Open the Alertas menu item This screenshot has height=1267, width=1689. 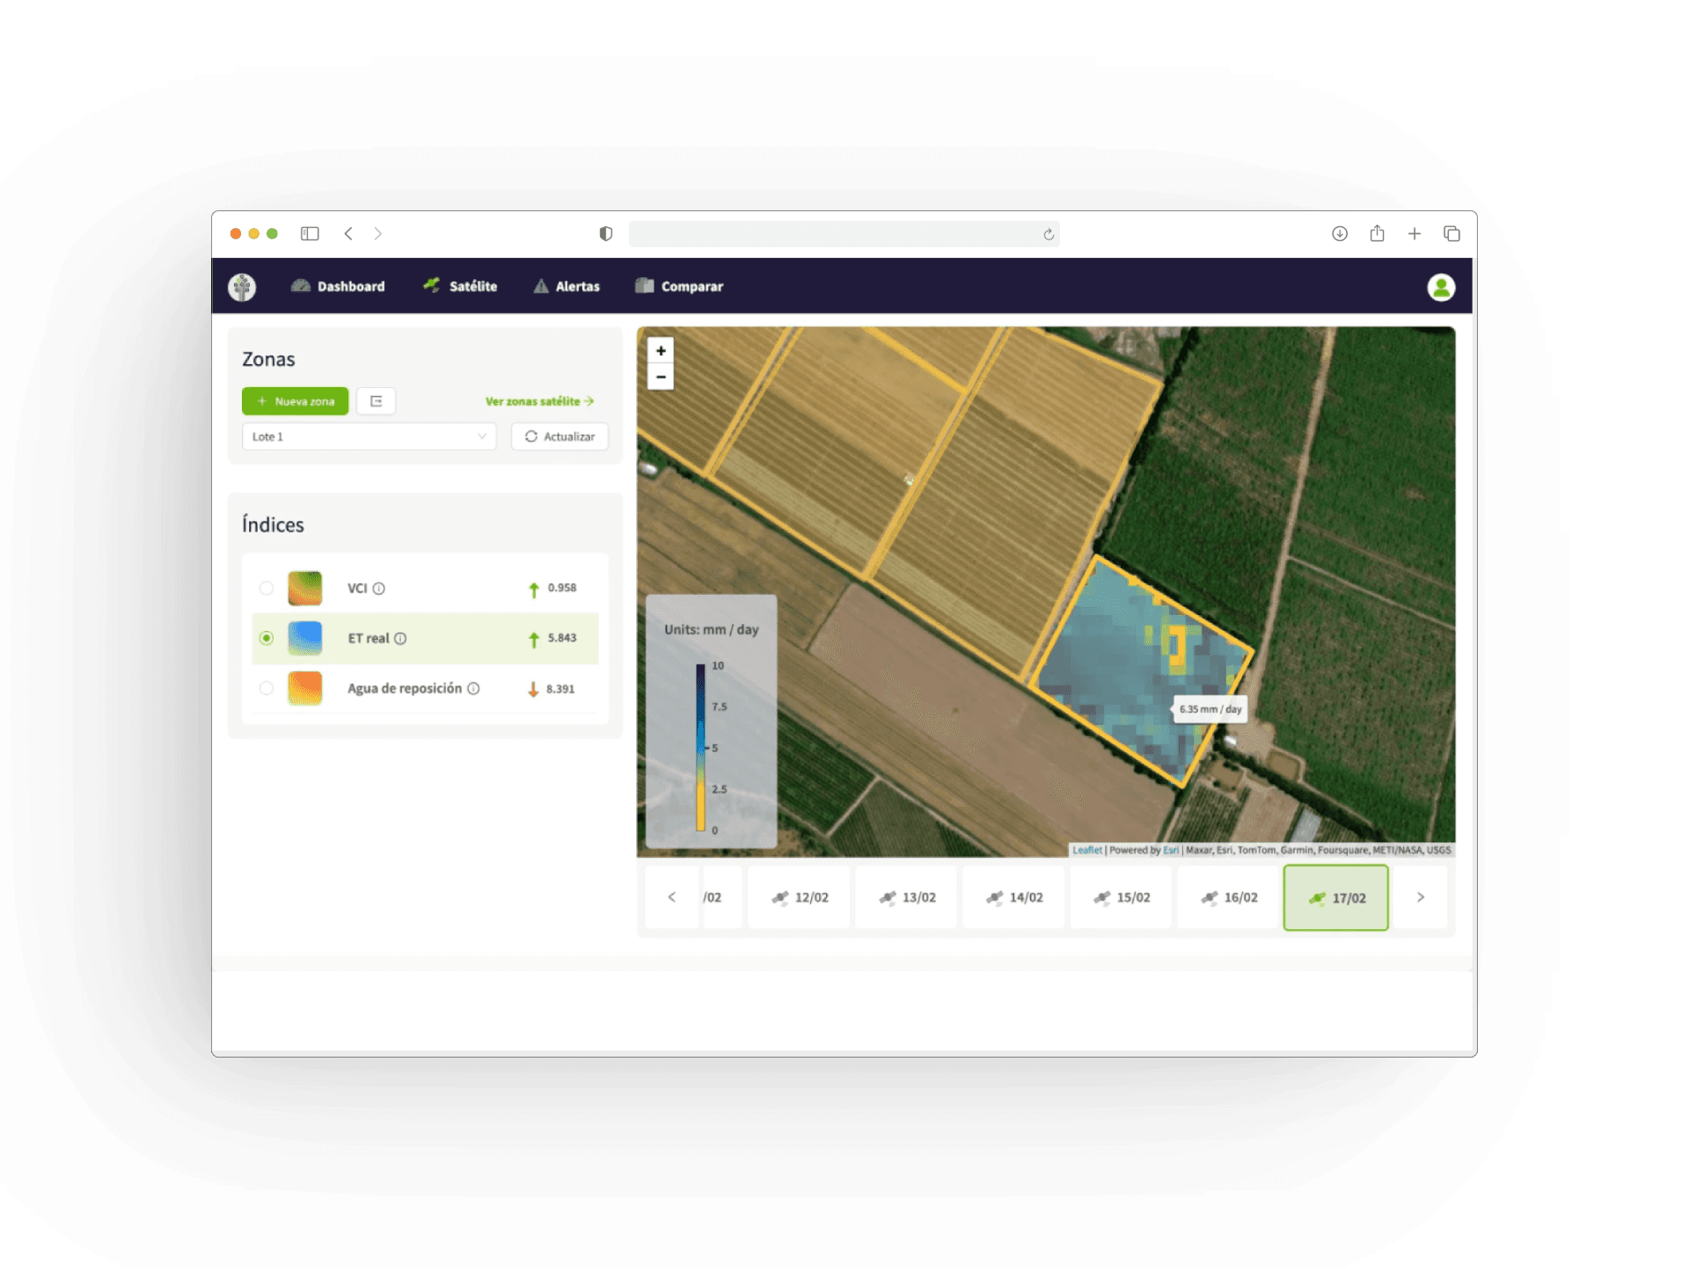567,287
